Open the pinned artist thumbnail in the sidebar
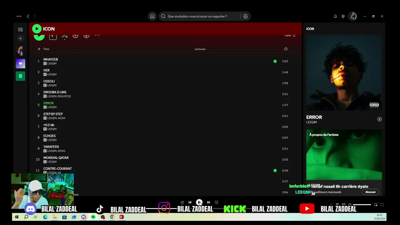The width and height of the screenshot is (400, 225). coord(20,51)
